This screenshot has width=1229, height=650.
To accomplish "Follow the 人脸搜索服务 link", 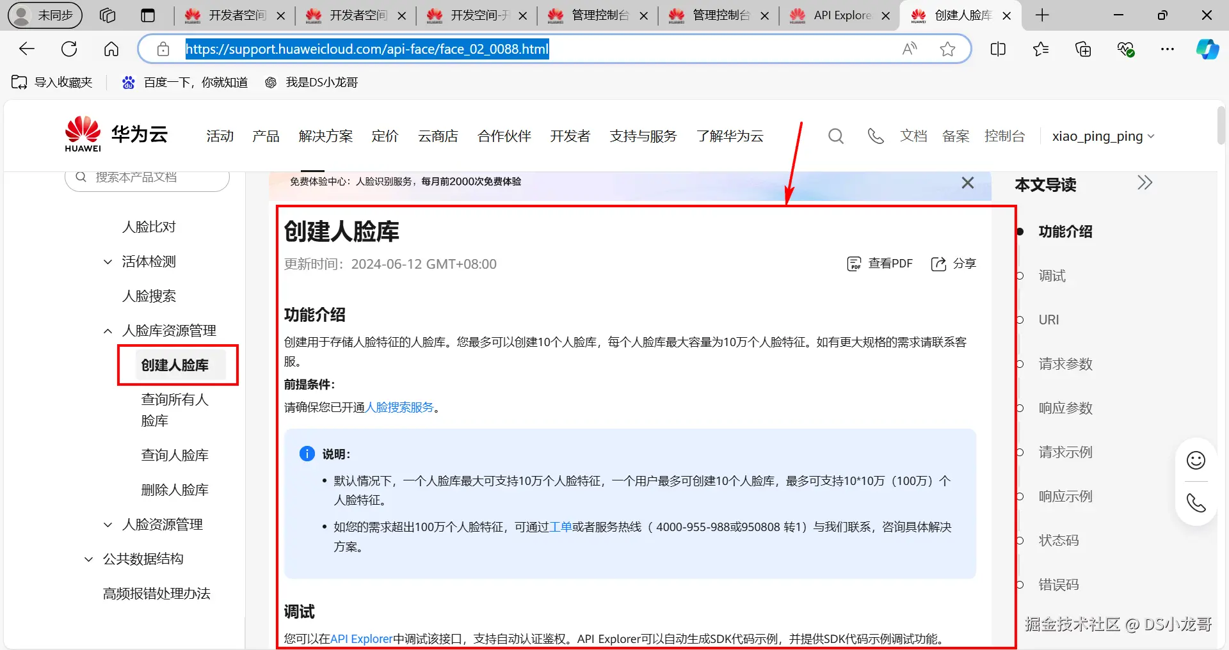I will tap(399, 408).
